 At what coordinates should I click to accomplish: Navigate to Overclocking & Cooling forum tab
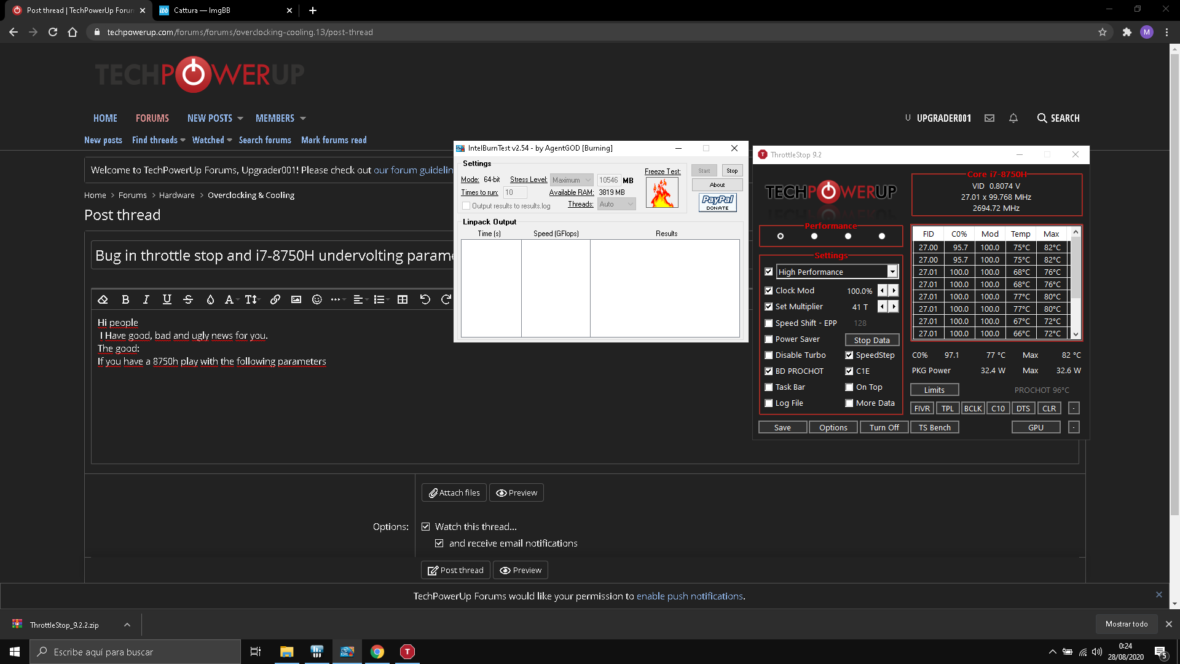pos(251,194)
